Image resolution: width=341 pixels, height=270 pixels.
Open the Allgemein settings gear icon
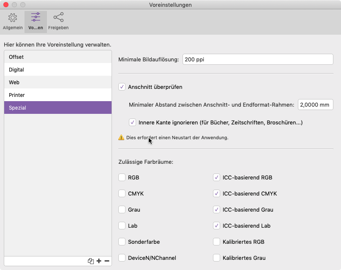[12, 21]
